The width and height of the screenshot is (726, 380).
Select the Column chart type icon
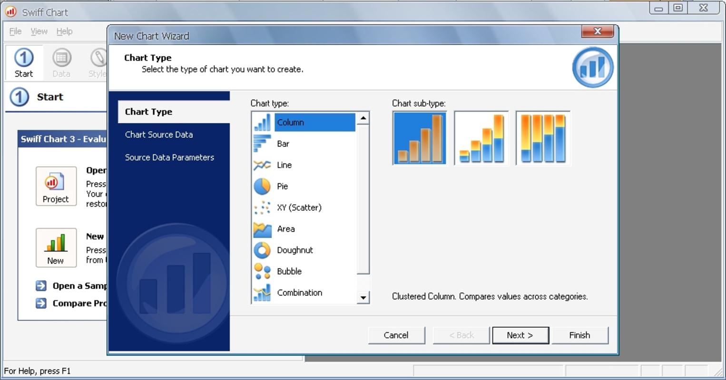262,122
